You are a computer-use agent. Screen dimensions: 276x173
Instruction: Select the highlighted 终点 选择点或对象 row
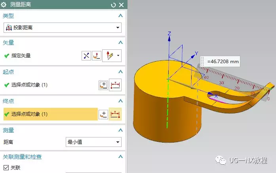click(49, 114)
